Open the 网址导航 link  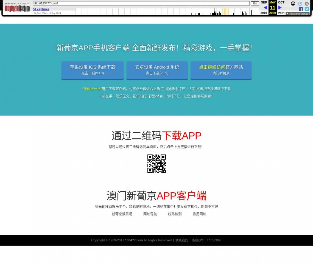click(x=150, y=214)
